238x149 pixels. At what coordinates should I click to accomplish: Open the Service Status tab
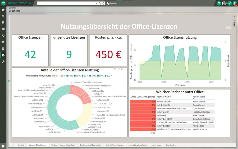[x=156, y=145]
